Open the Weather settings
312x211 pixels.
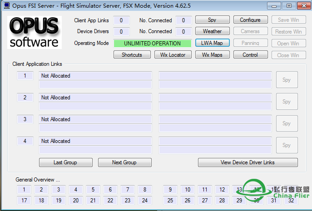tap(212, 31)
